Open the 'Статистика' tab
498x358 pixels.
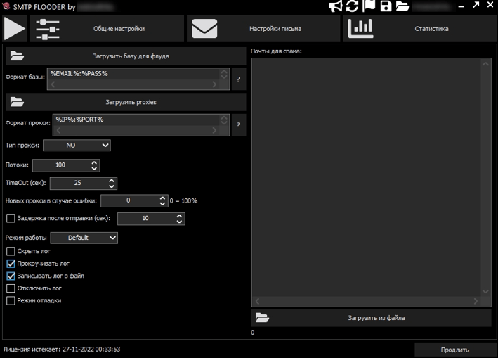pos(419,29)
